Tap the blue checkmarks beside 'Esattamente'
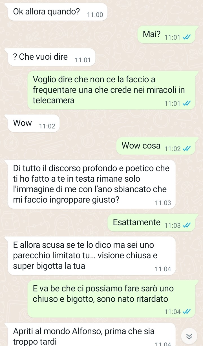203x346 pixels. click(187, 225)
